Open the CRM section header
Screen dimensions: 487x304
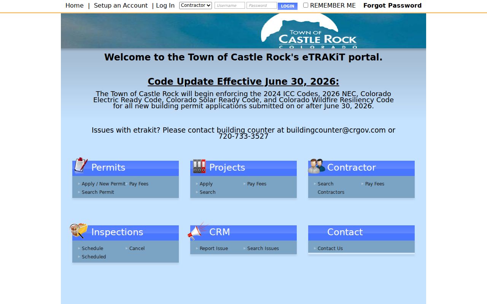[243, 233]
